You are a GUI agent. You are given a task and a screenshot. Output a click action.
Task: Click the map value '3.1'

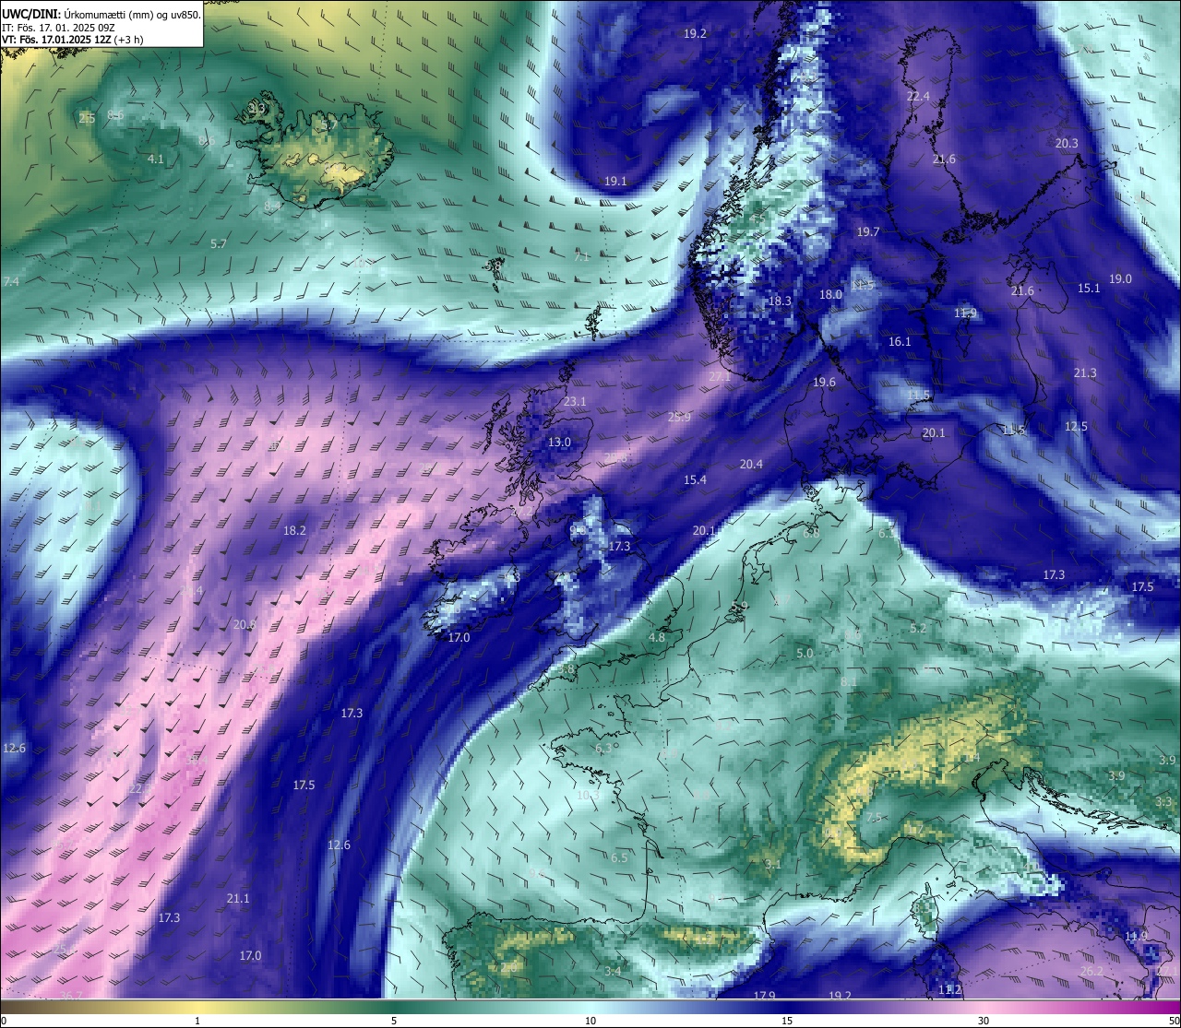pos(773,864)
